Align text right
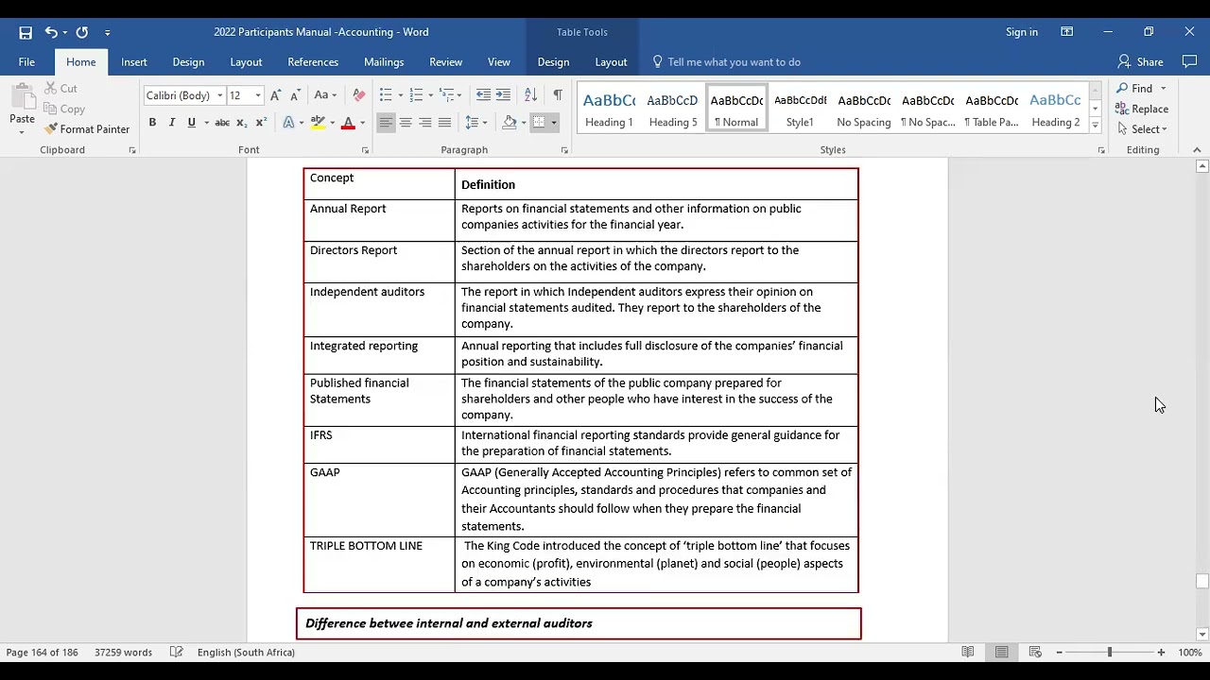The width and height of the screenshot is (1210, 680). (425, 123)
